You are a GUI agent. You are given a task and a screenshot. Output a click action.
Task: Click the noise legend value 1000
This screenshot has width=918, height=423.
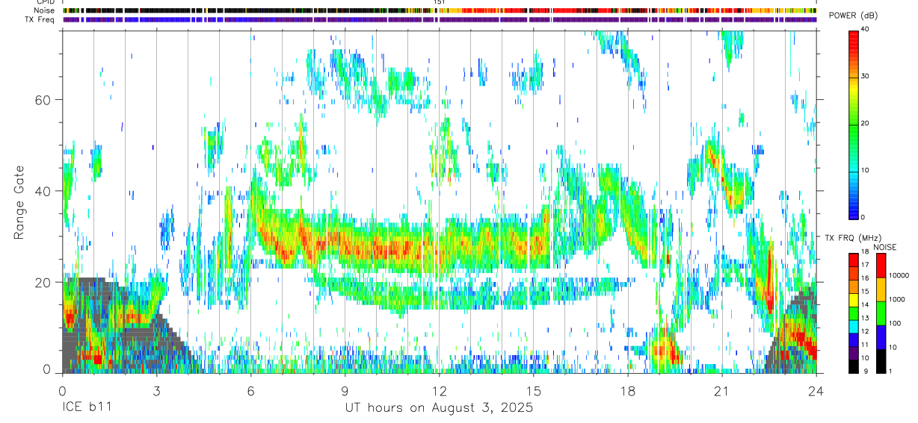(896, 300)
